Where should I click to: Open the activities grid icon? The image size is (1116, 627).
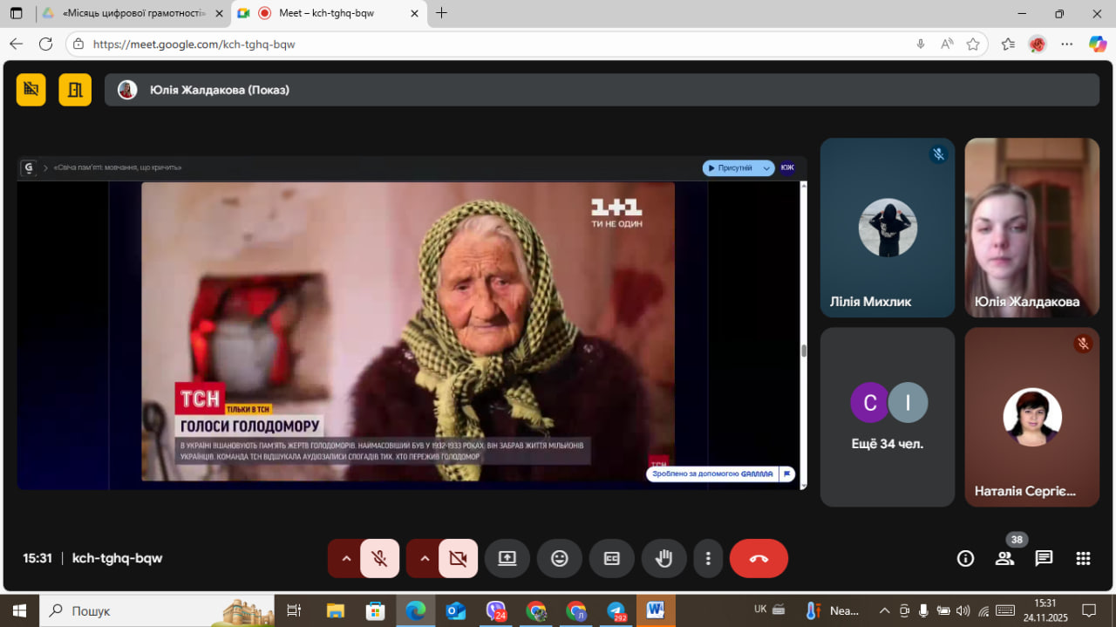(1083, 559)
